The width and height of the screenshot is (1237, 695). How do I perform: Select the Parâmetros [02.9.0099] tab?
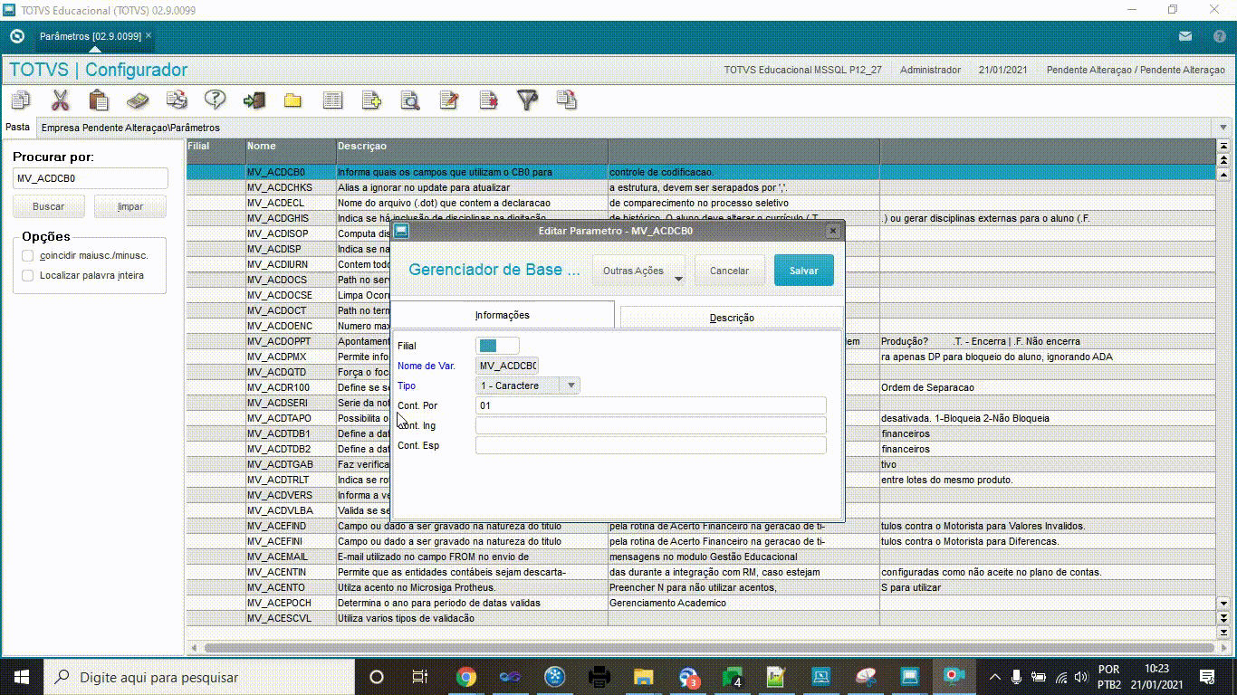click(91, 36)
